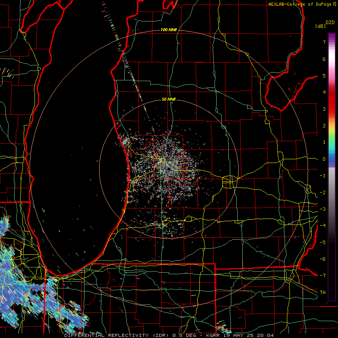The height and width of the screenshot is (338, 338).
Task: Click the -2 tick label on scale
Action: 323,193
